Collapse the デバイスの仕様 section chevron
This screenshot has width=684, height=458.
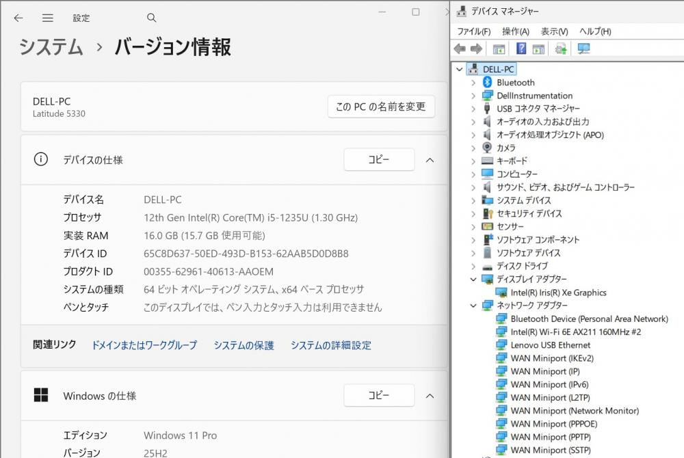(430, 160)
